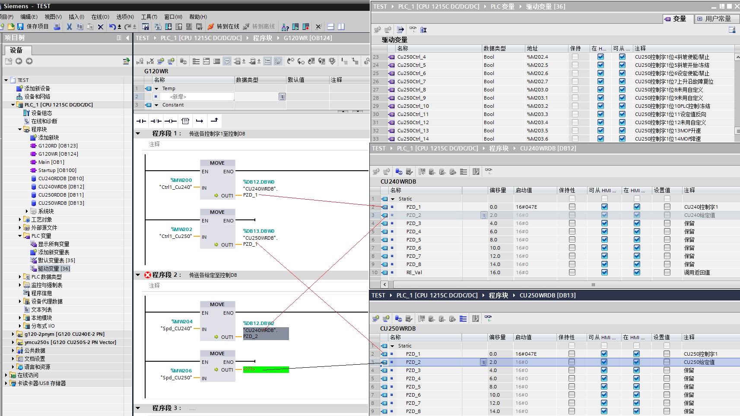
Task: Toggle 在 HMI checkbox for RE_Val in CU240WRDB
Action: tap(637, 272)
